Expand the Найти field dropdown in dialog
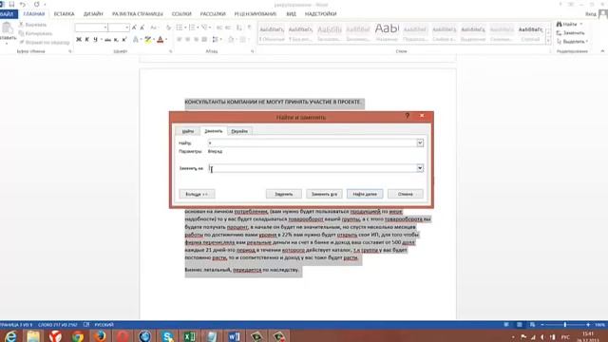The height and width of the screenshot is (342, 608). [x=420, y=143]
